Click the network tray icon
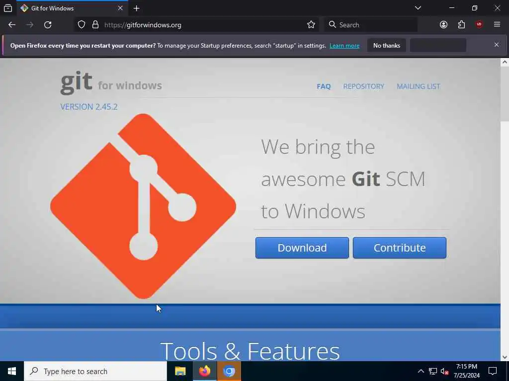The height and width of the screenshot is (381, 509). [433, 371]
